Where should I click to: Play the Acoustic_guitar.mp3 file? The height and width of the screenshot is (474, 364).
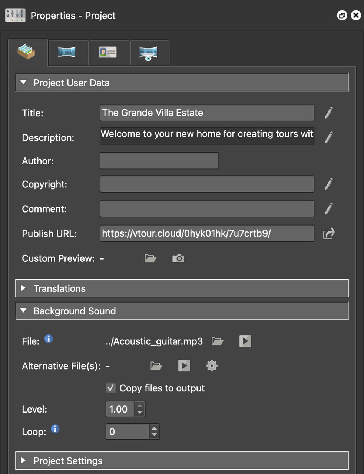coord(245,341)
